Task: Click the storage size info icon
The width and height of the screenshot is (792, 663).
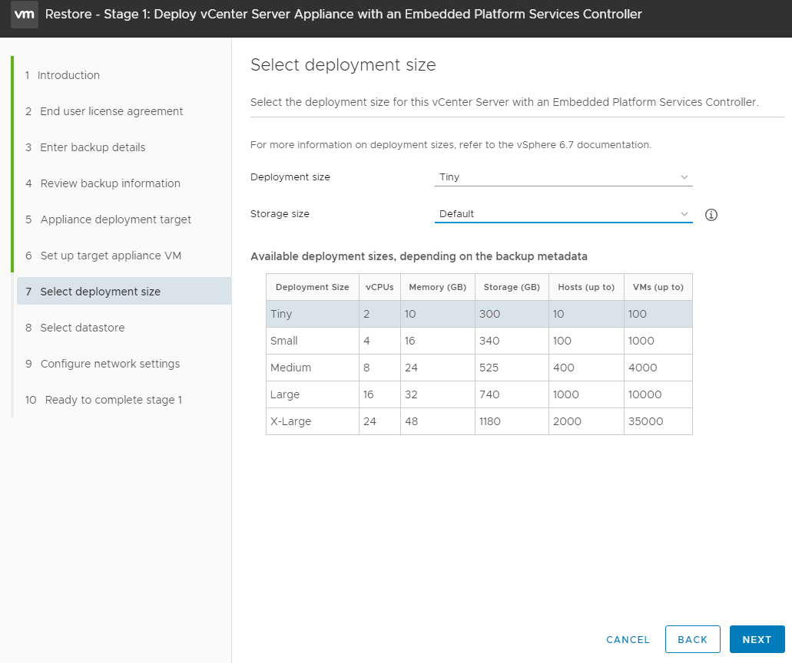Action: tap(711, 215)
